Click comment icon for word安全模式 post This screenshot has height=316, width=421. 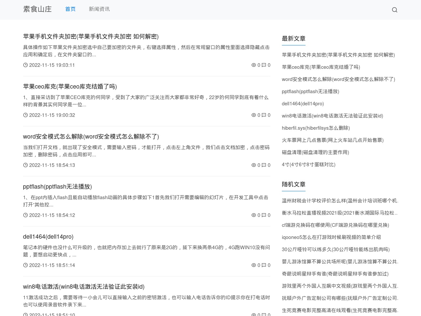pyautogui.click(x=264, y=165)
